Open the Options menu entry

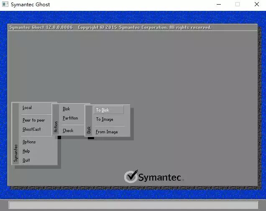point(29,142)
